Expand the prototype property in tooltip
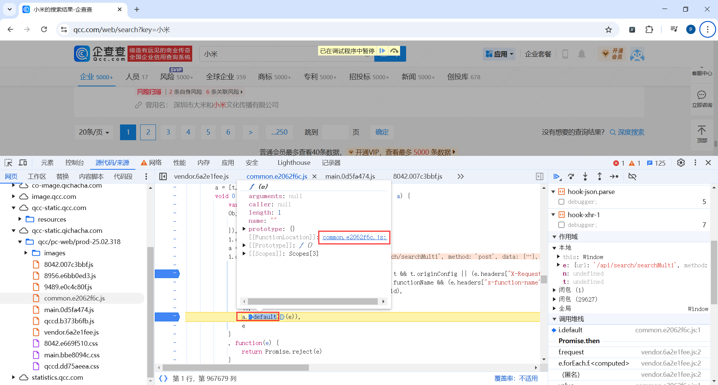 [x=244, y=229]
